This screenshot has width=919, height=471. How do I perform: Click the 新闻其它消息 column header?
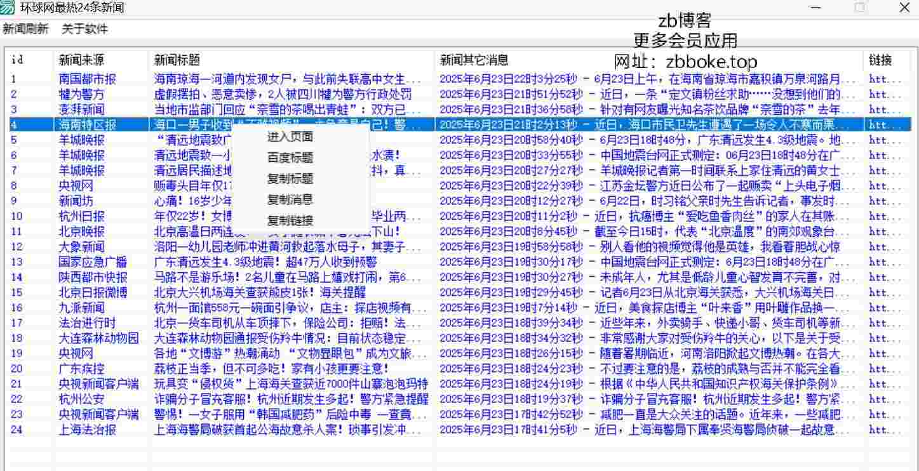coord(649,60)
